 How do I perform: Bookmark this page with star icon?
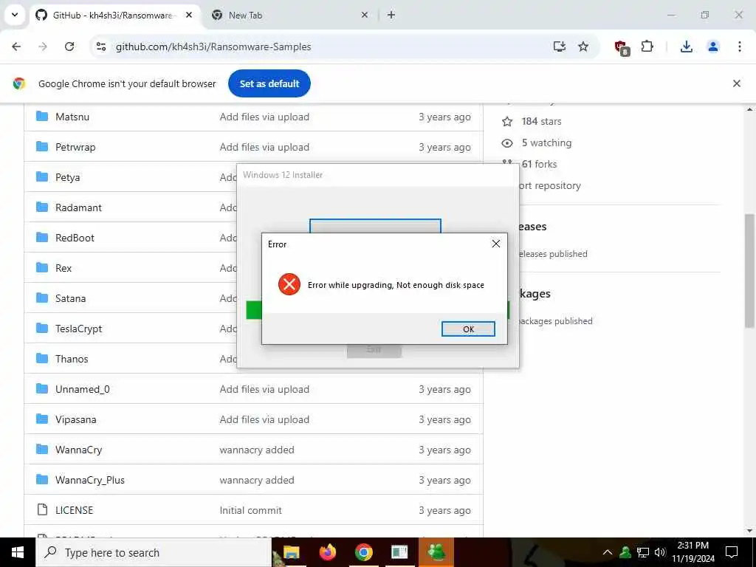(x=583, y=47)
